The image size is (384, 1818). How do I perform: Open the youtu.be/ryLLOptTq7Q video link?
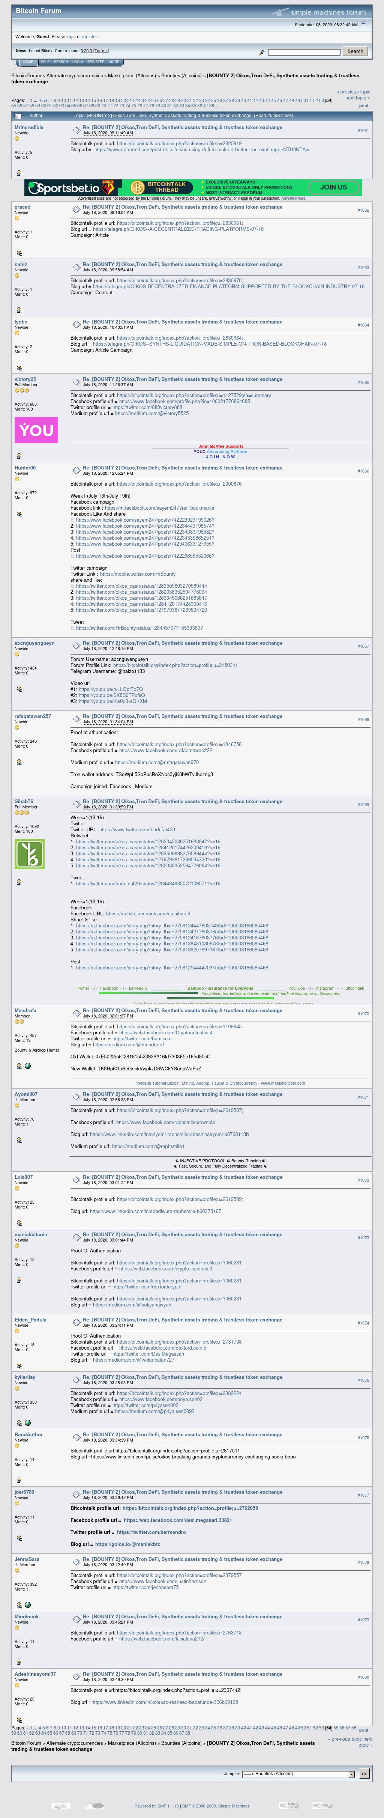tap(111, 689)
